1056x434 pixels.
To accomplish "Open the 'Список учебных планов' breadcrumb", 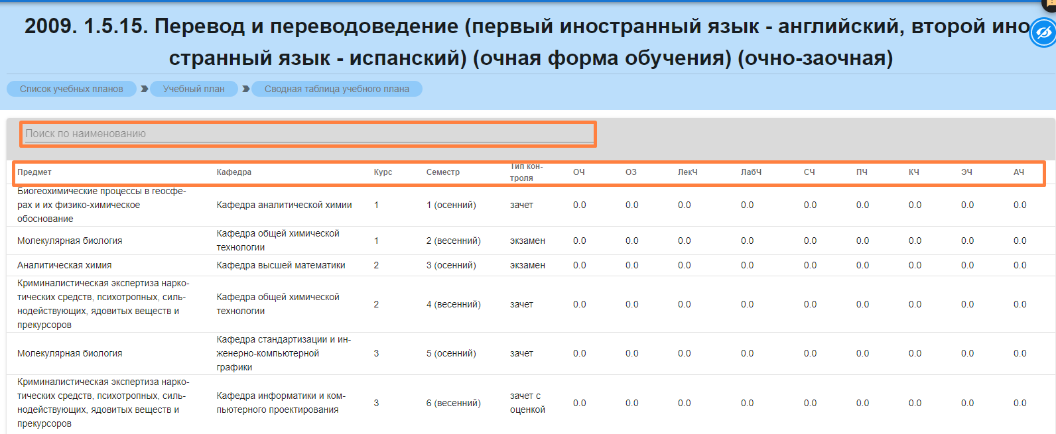I will click(71, 89).
